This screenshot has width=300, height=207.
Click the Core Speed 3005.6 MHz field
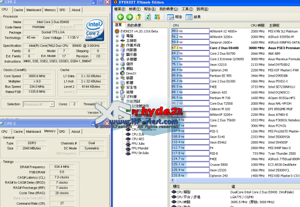pos(37,76)
